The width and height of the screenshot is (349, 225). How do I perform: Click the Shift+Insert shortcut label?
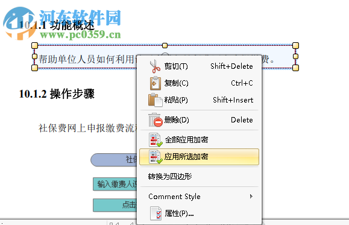click(x=233, y=100)
